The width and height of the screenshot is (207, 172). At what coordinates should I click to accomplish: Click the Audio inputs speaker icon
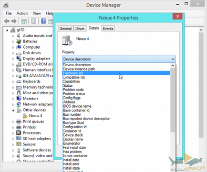point(19,36)
